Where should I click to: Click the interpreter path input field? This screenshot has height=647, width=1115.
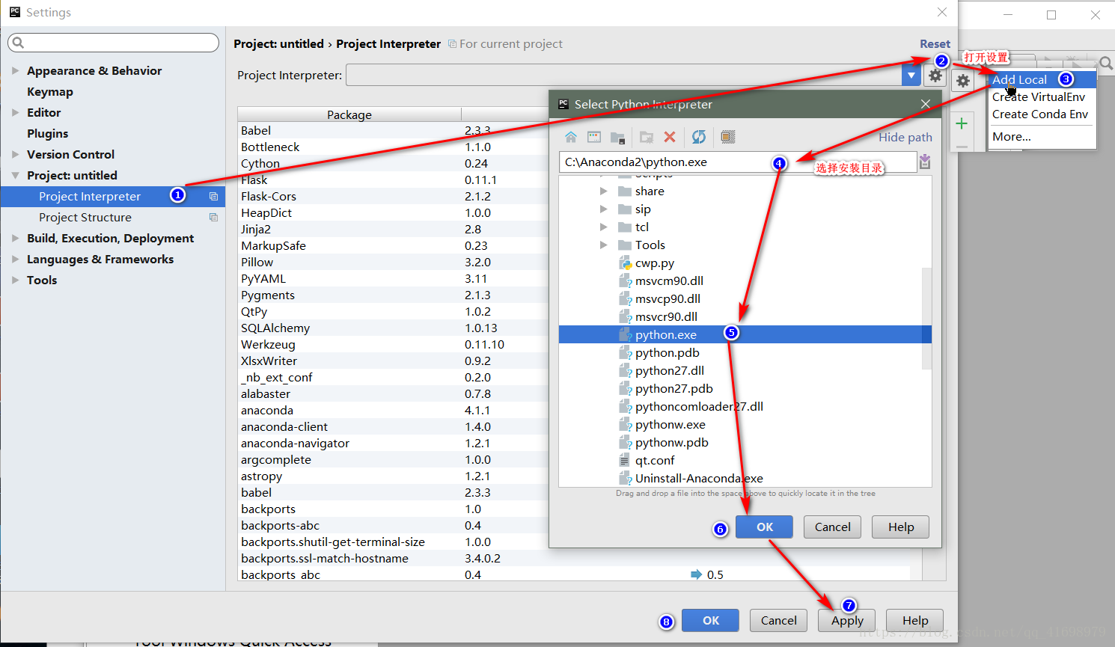coord(738,162)
